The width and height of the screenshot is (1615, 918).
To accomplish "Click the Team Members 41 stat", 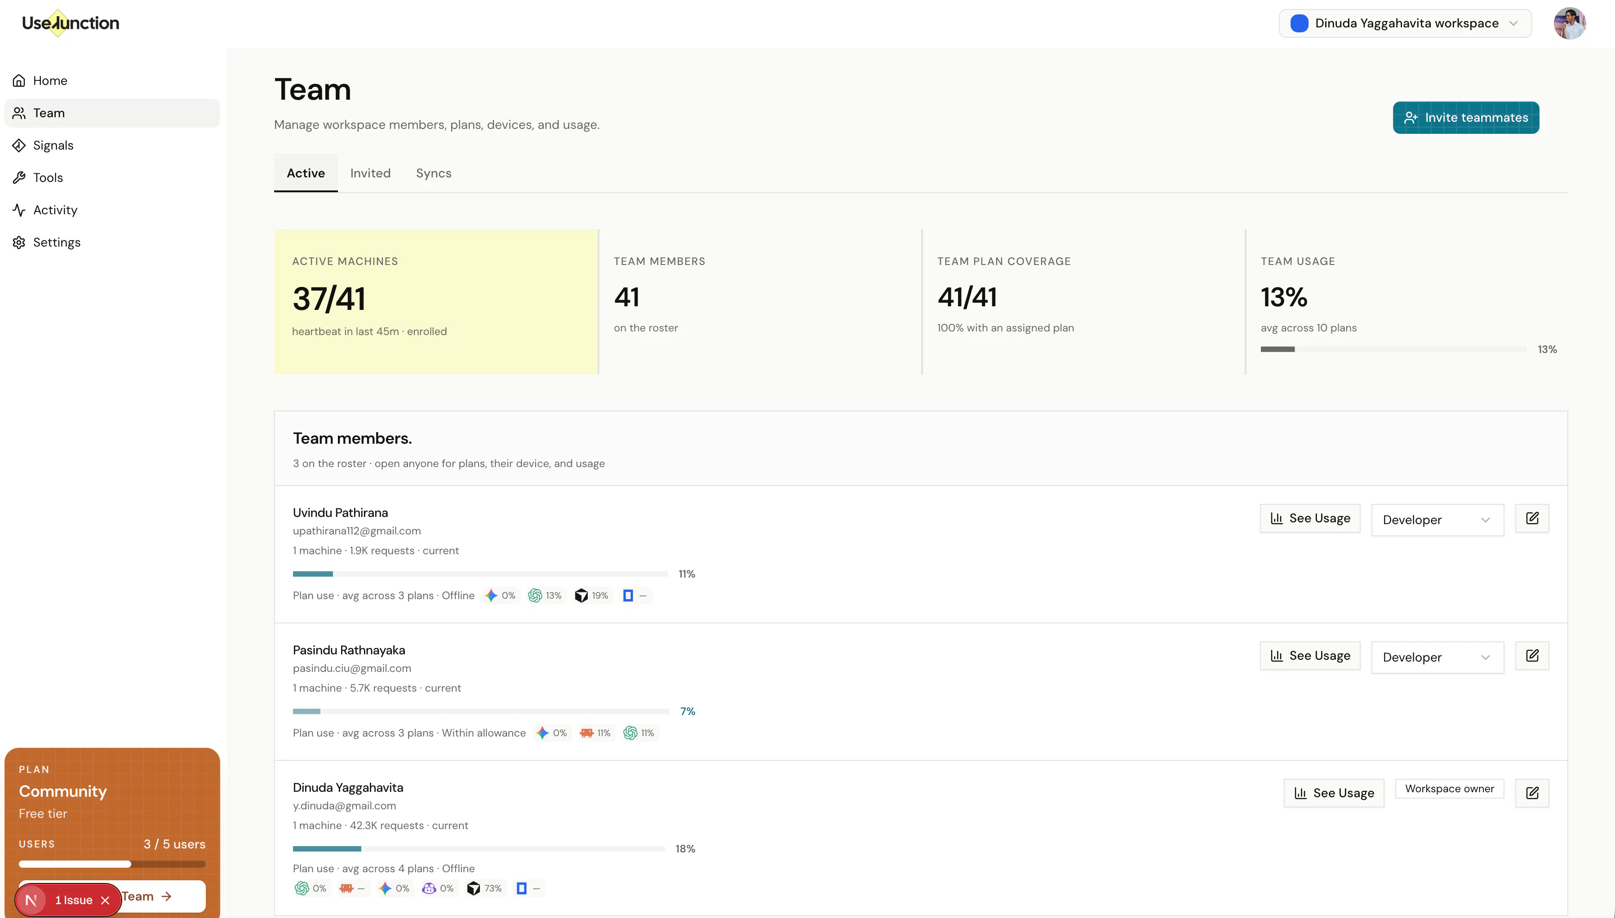I will coord(759,301).
